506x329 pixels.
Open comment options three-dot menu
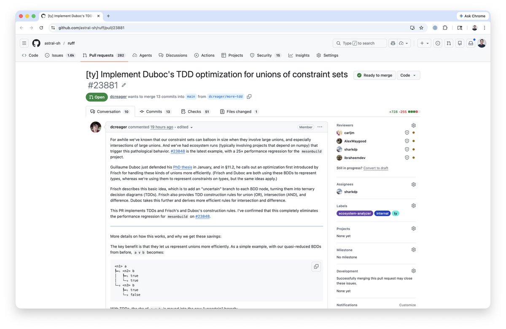pyautogui.click(x=320, y=127)
